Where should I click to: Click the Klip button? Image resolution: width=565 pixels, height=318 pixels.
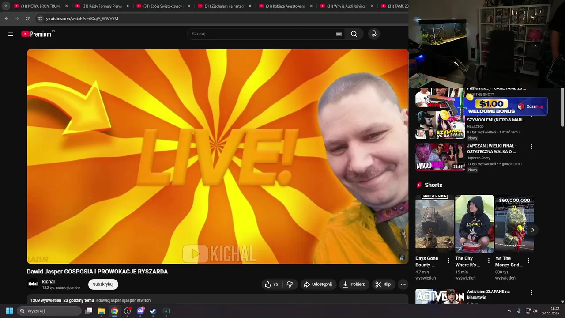pos(383,284)
